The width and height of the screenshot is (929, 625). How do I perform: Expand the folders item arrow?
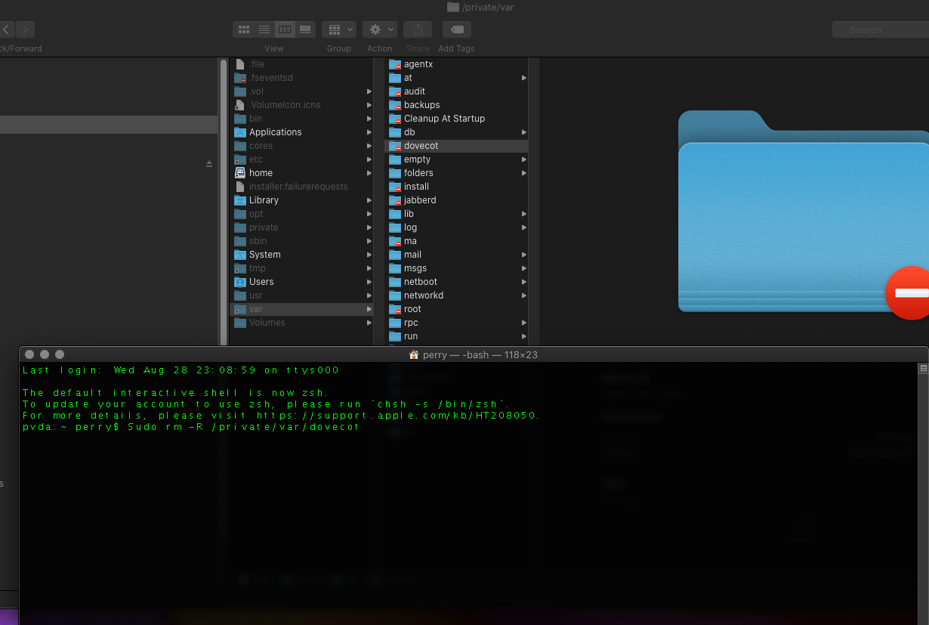click(523, 173)
